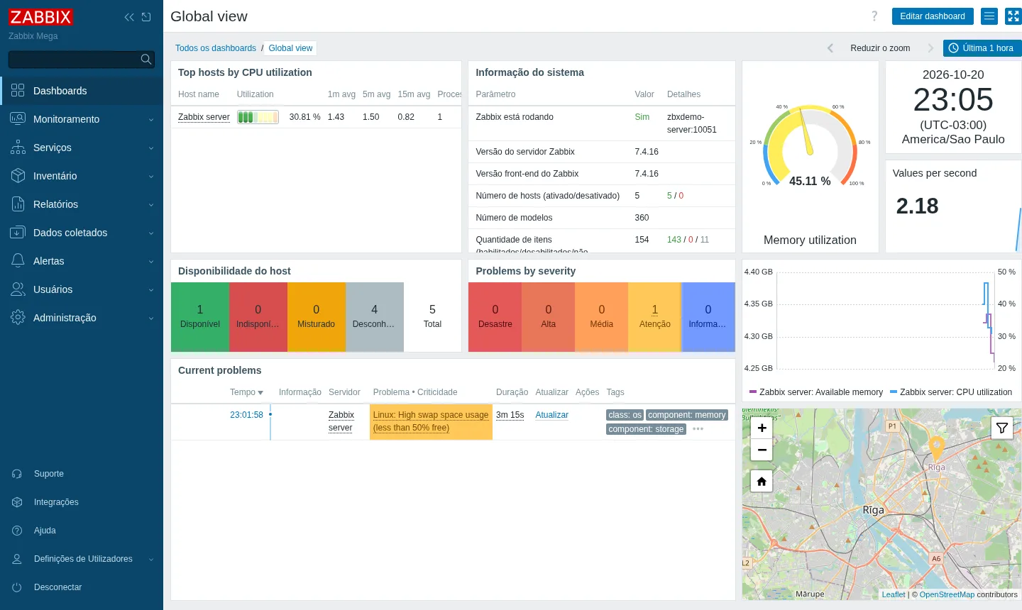Click the Atualizar link in problem row
Screen dimensions: 1022x610
[x=551, y=415]
